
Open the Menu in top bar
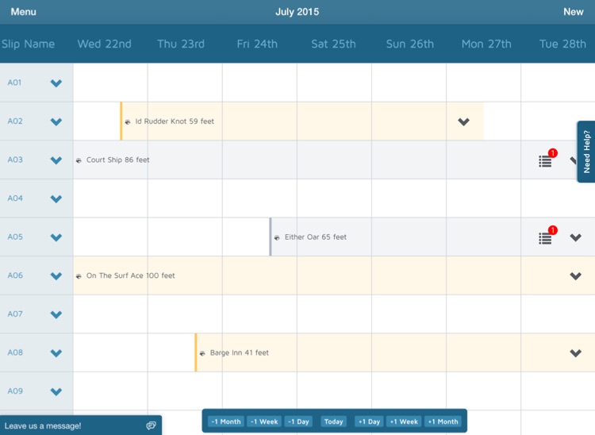(23, 12)
